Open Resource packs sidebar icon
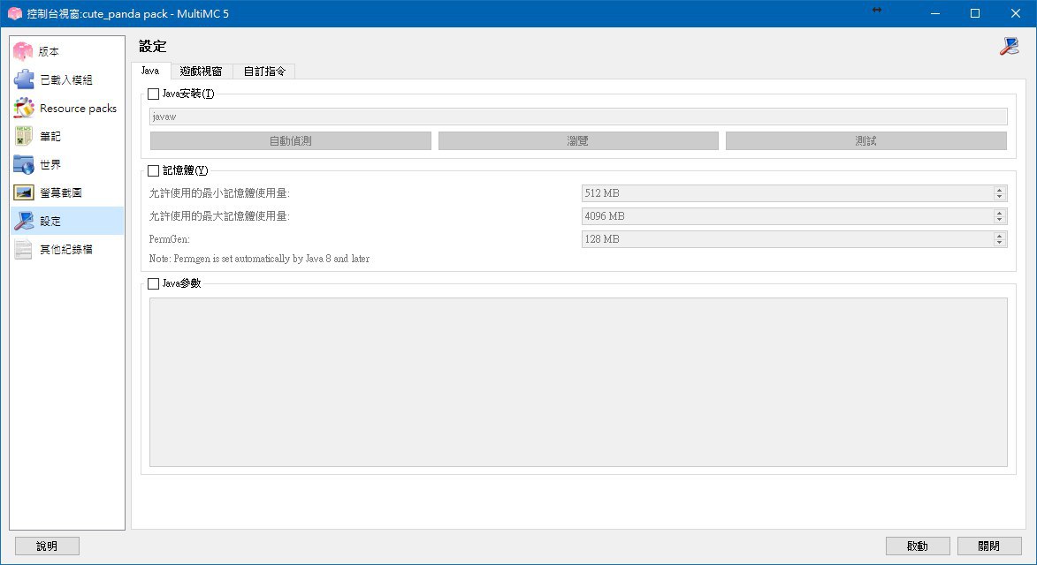Image resolution: width=1037 pixels, height=565 pixels. pos(24,109)
